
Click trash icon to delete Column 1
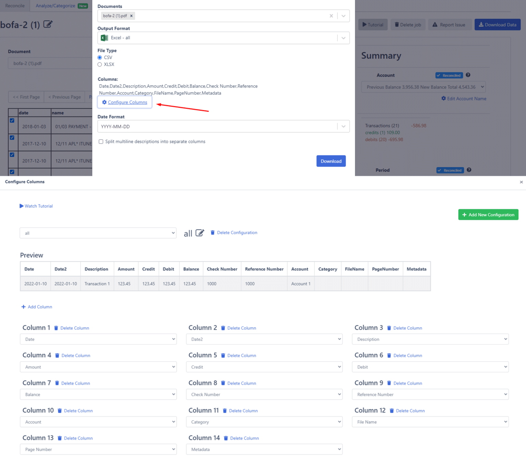[56, 328]
